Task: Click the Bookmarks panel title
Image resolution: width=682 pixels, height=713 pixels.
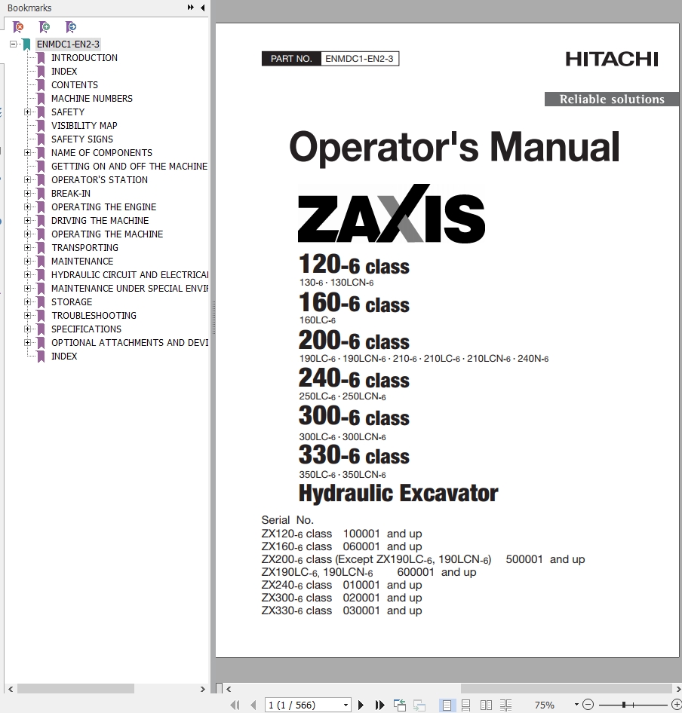Action: point(29,8)
